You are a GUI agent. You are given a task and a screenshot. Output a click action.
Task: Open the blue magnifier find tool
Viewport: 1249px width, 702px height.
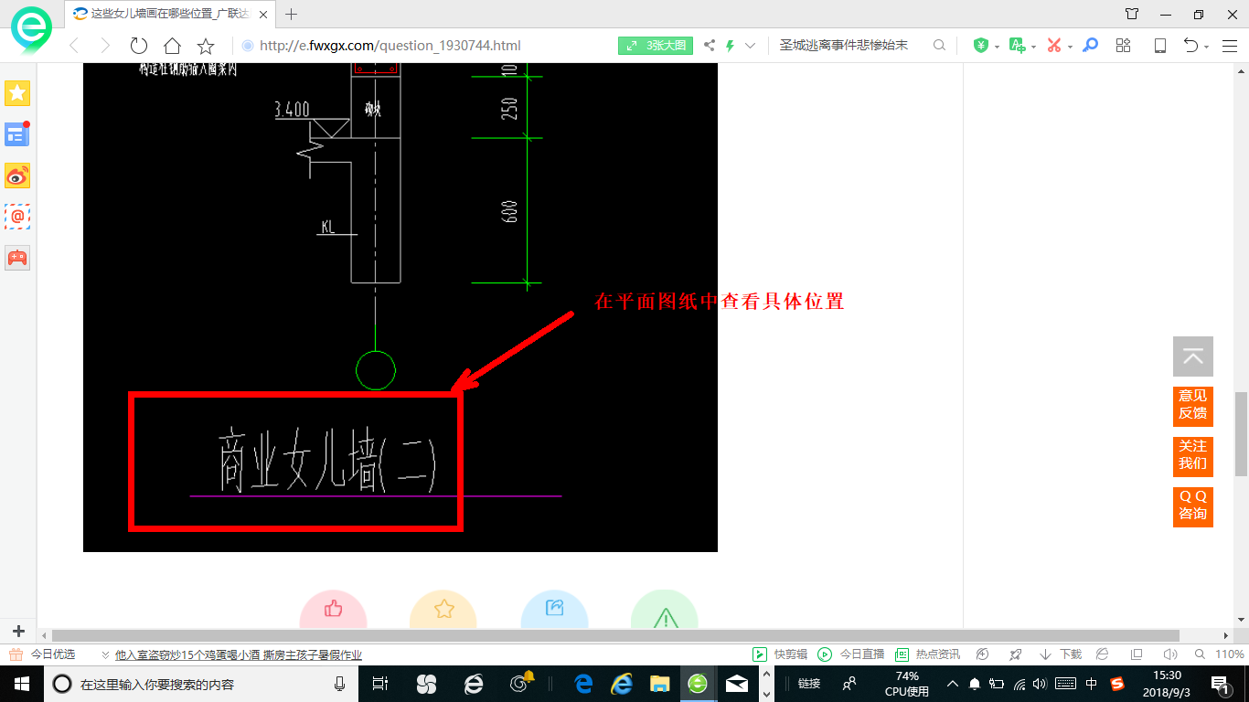1090,46
